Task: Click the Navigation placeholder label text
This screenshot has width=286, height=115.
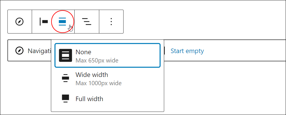Action: 39,51
